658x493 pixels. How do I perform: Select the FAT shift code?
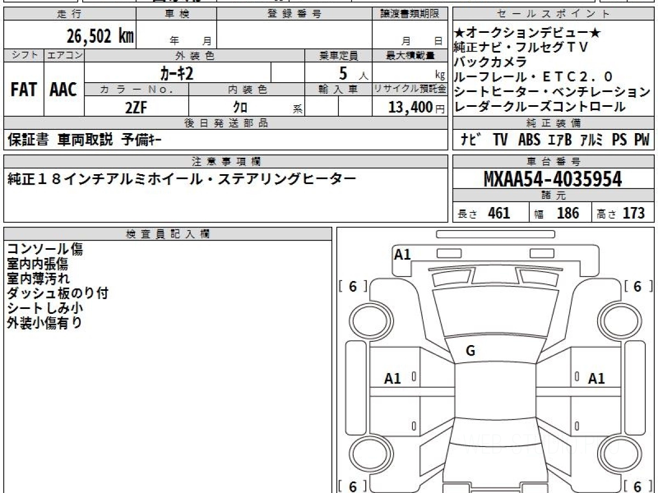point(24,90)
